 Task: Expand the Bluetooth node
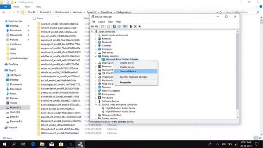(x=96, y=42)
